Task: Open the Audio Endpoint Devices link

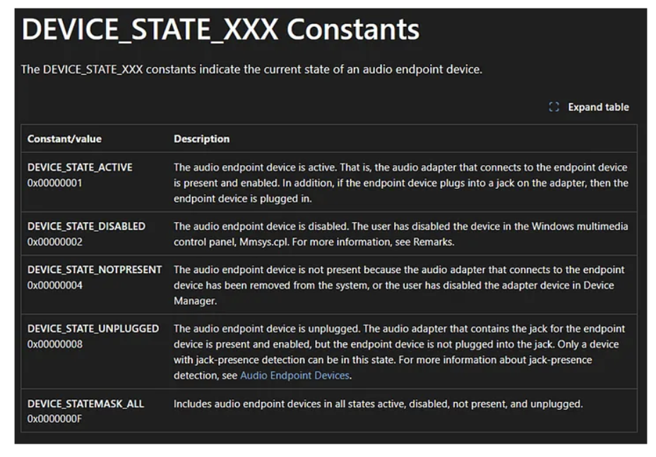Action: [294, 375]
